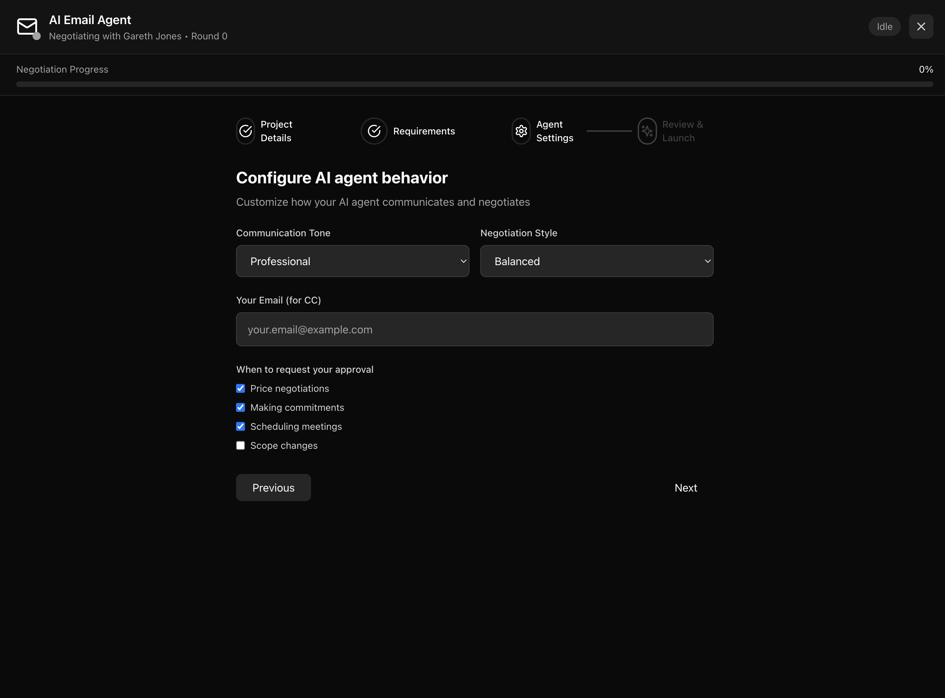
Task: Click the Previous button
Action: (273, 488)
